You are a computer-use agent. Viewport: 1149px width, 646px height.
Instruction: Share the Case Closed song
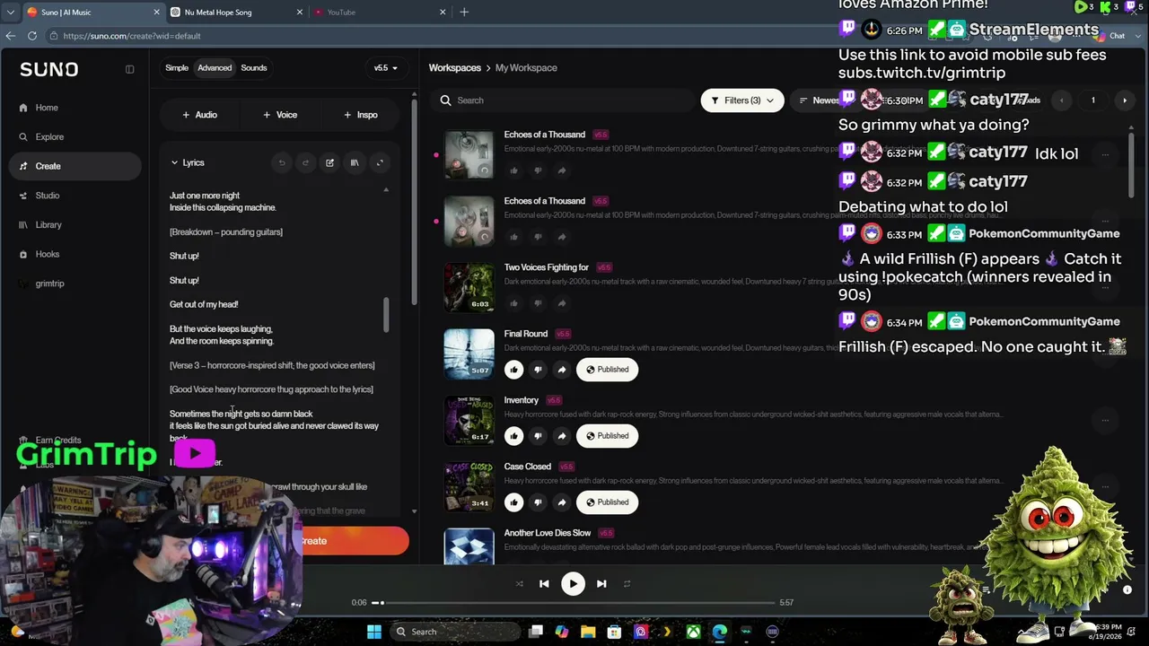(x=562, y=502)
